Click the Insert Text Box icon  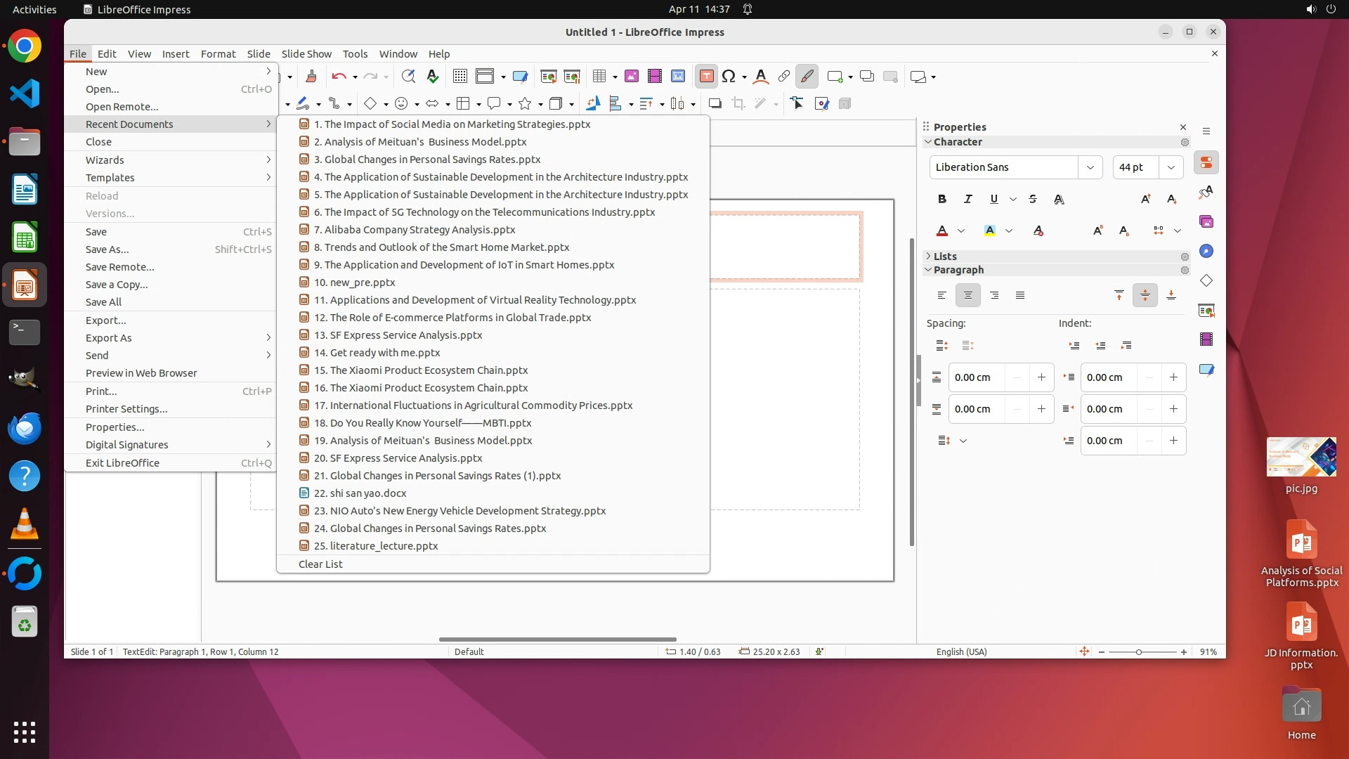pos(706,77)
